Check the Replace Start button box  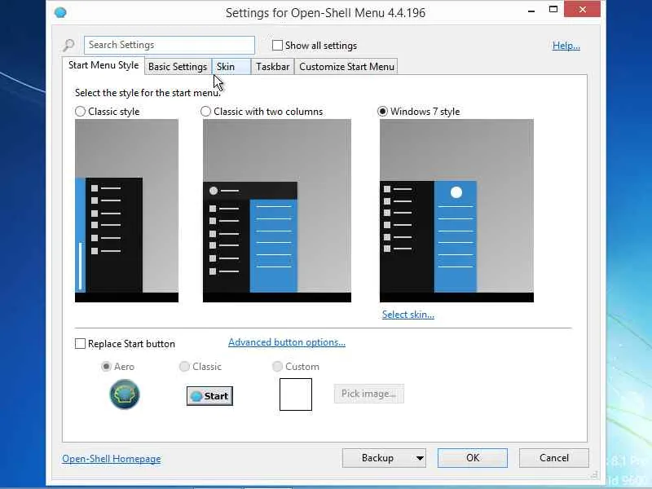80,343
